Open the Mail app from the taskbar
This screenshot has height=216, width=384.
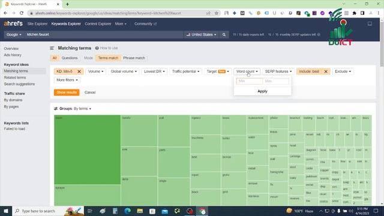pyautogui.click(x=165, y=211)
